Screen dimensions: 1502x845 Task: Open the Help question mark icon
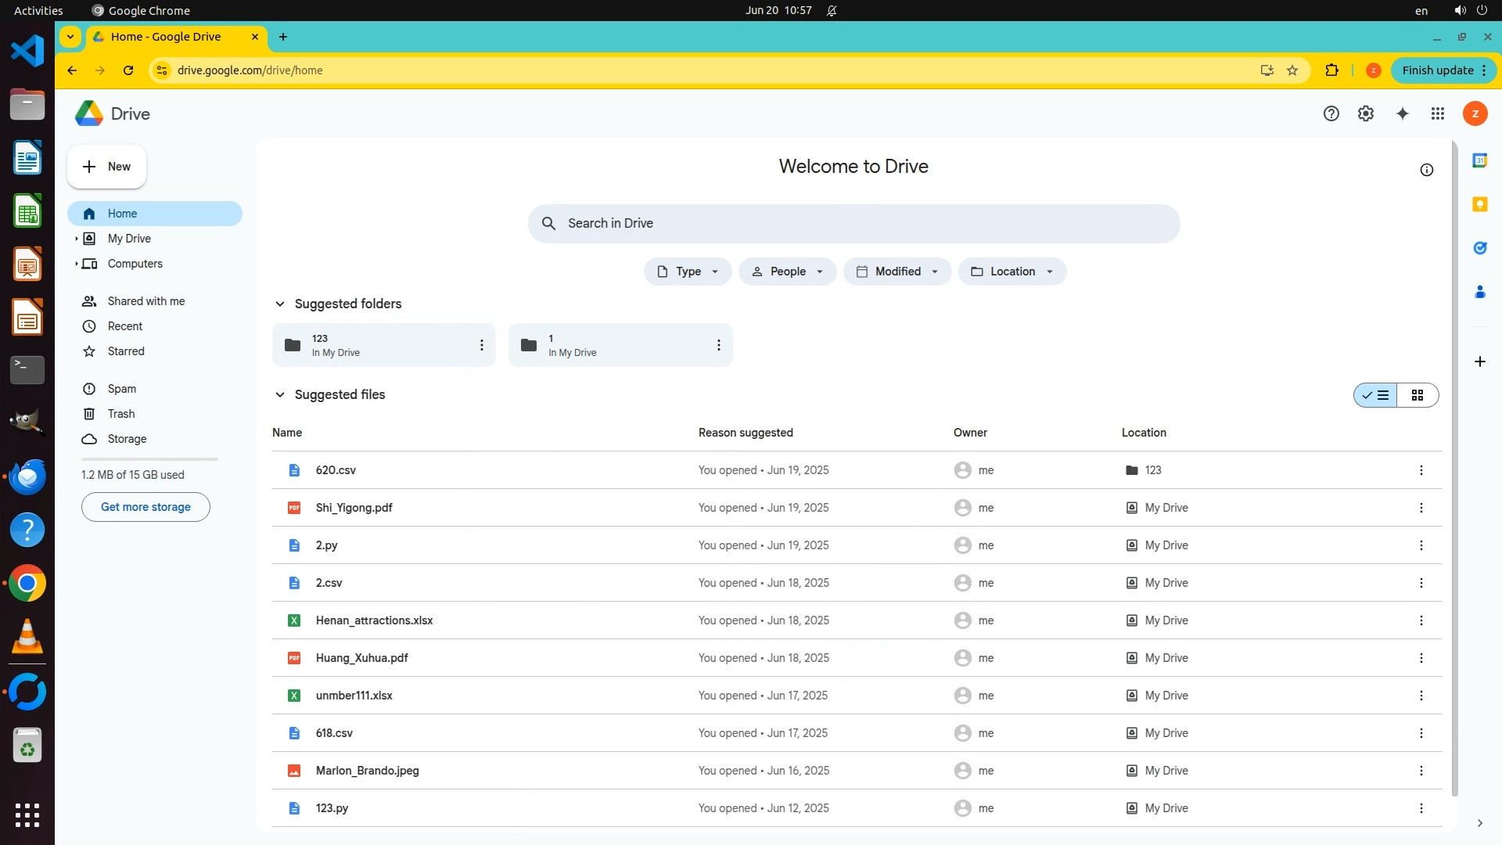pyautogui.click(x=1331, y=114)
